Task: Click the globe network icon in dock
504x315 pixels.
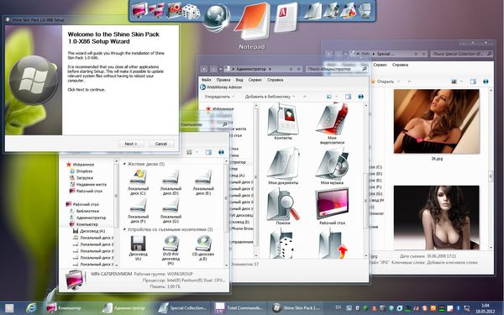Action: (x=217, y=18)
